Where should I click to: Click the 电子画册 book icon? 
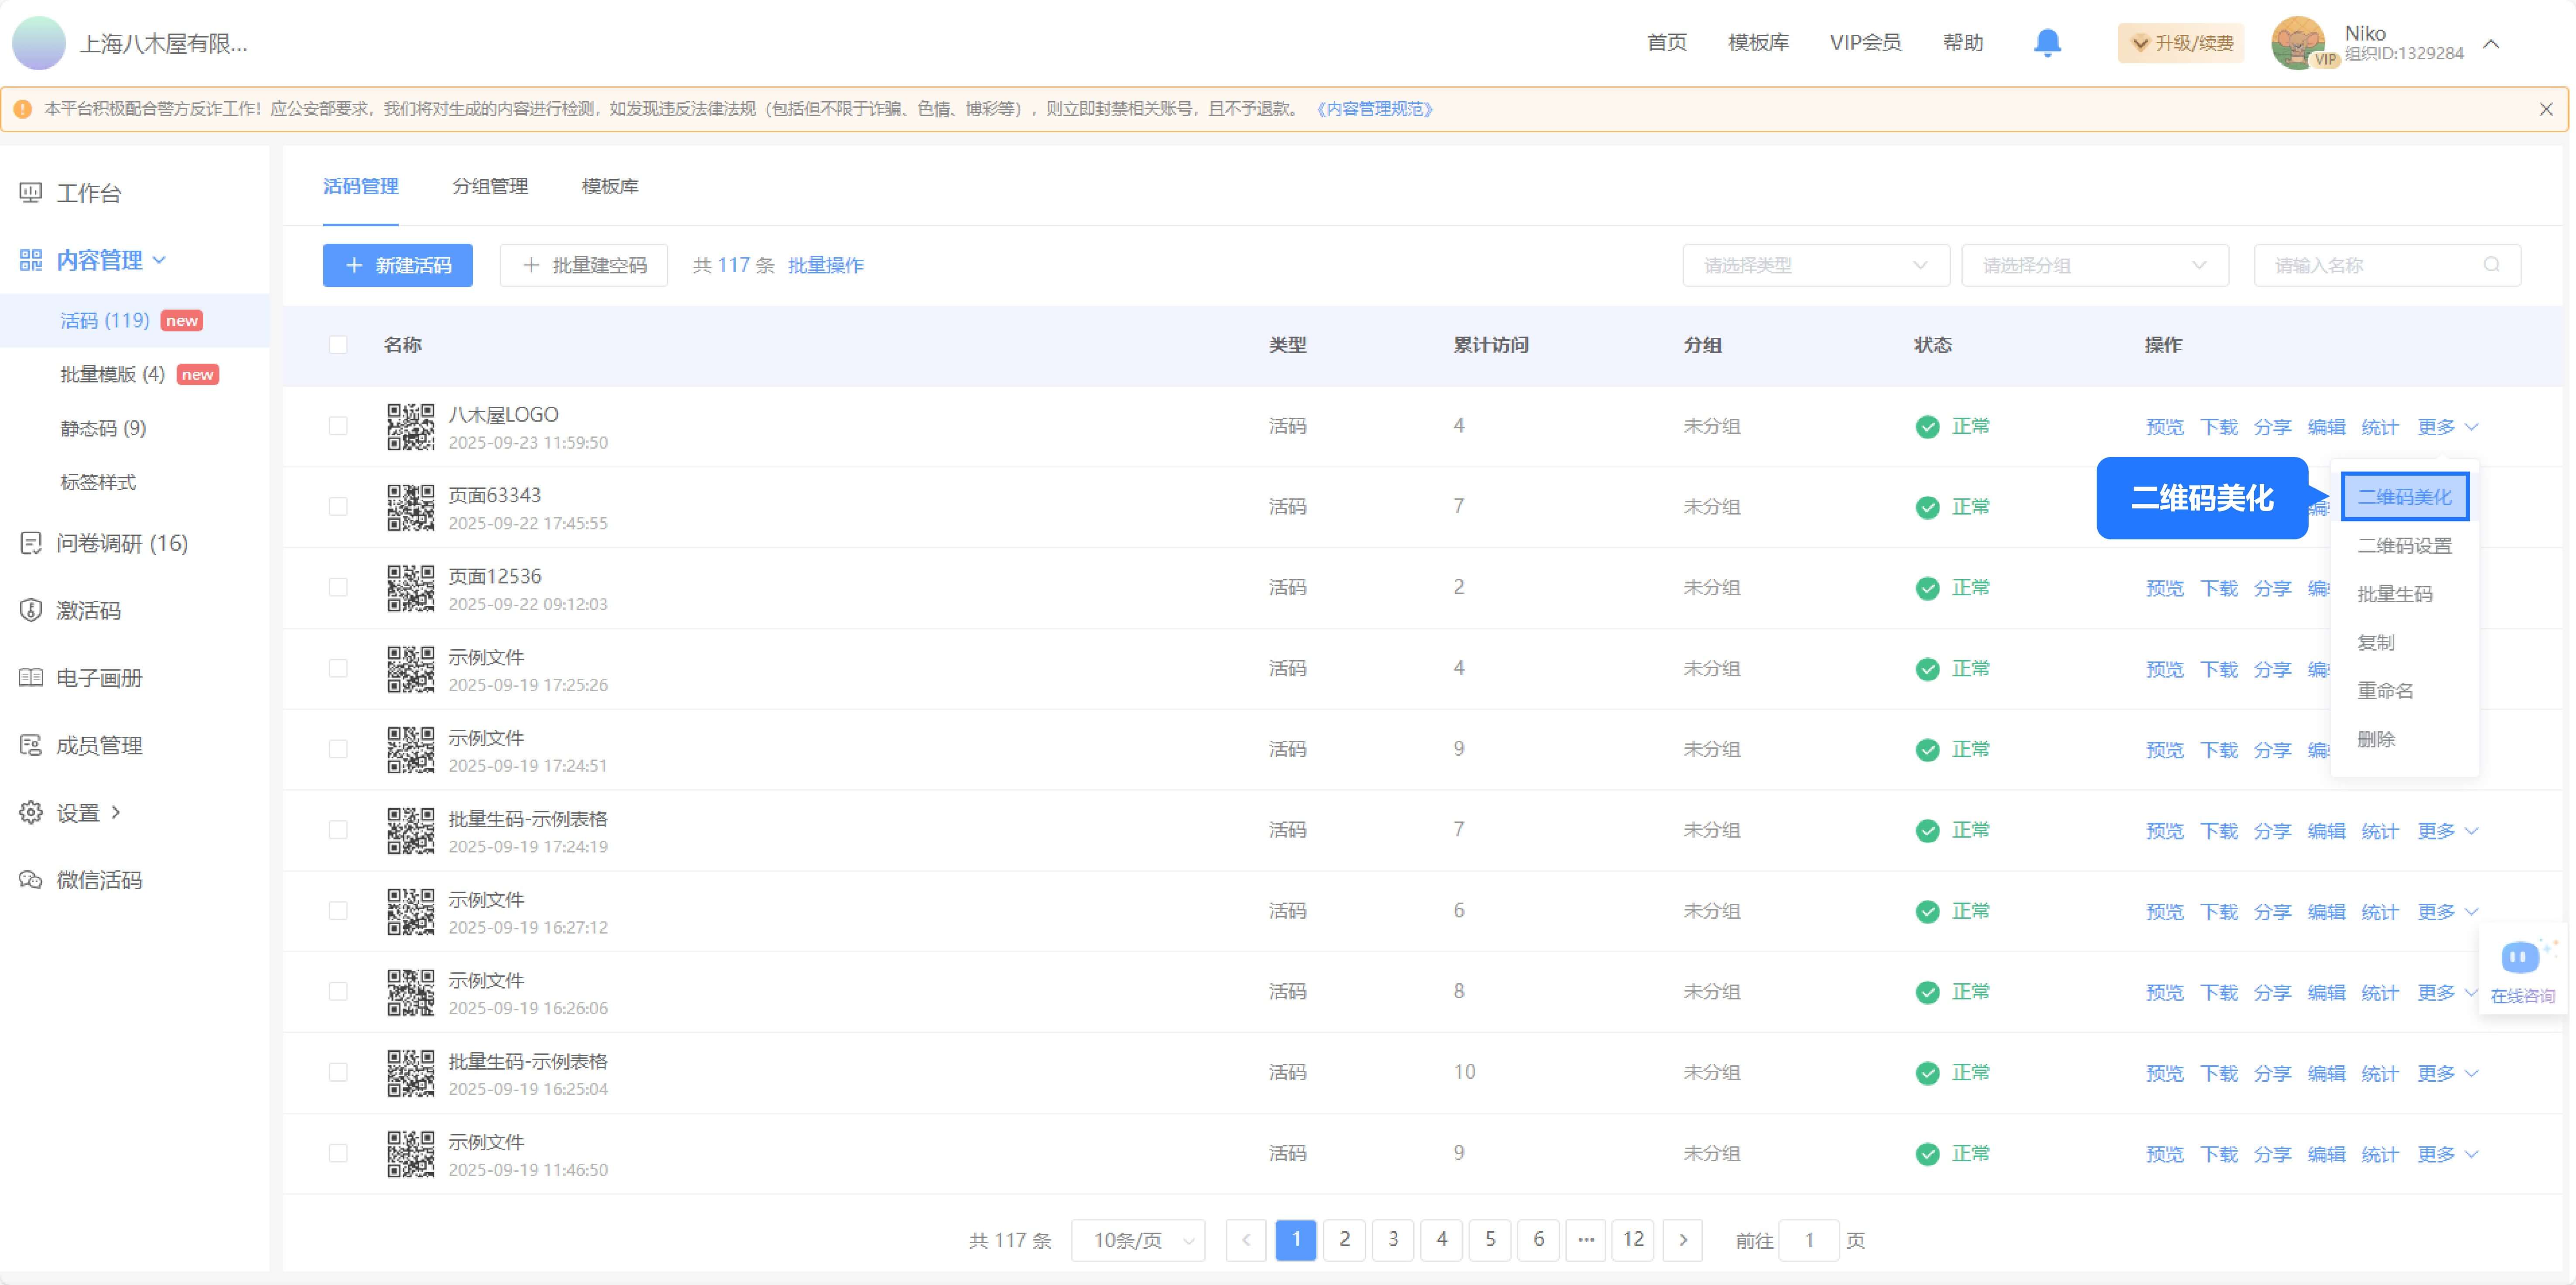point(31,677)
